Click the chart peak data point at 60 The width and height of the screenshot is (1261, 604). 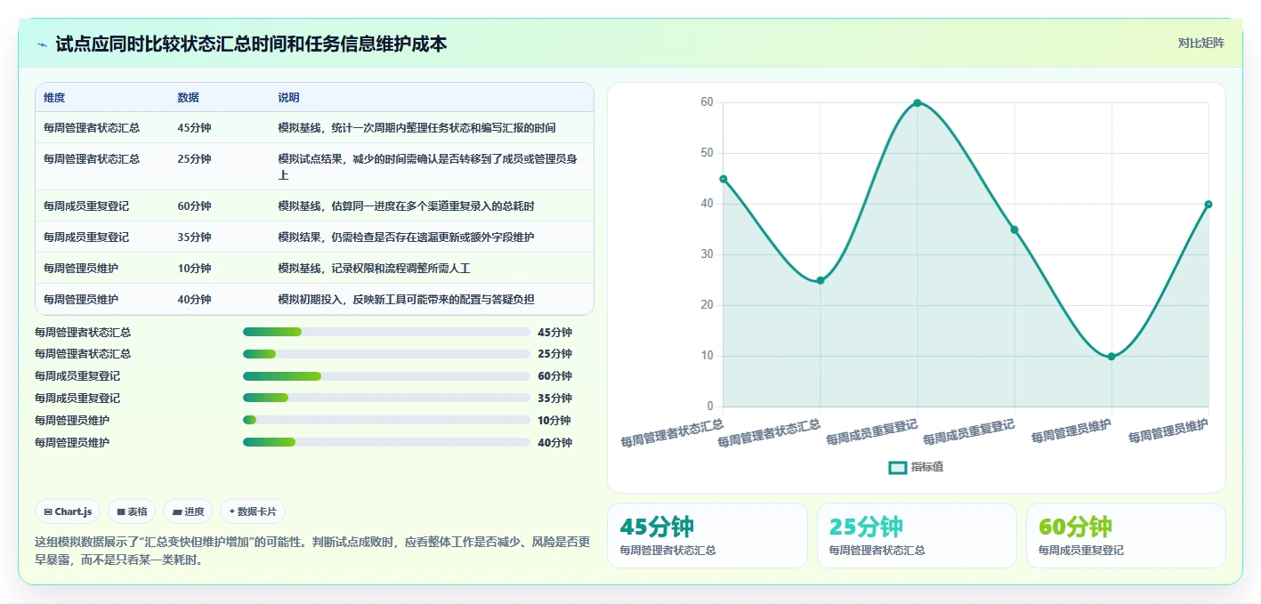[x=917, y=103]
